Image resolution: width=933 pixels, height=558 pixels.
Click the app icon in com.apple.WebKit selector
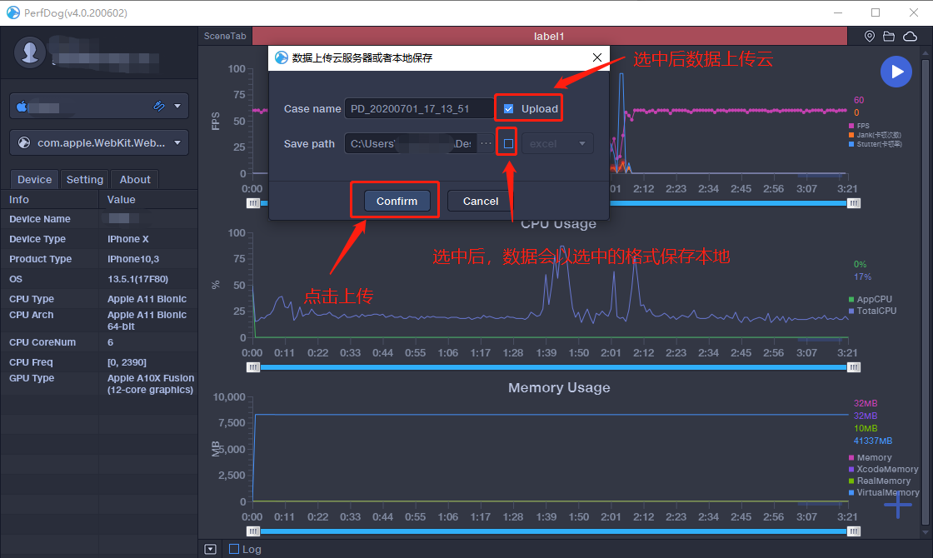tap(24, 142)
